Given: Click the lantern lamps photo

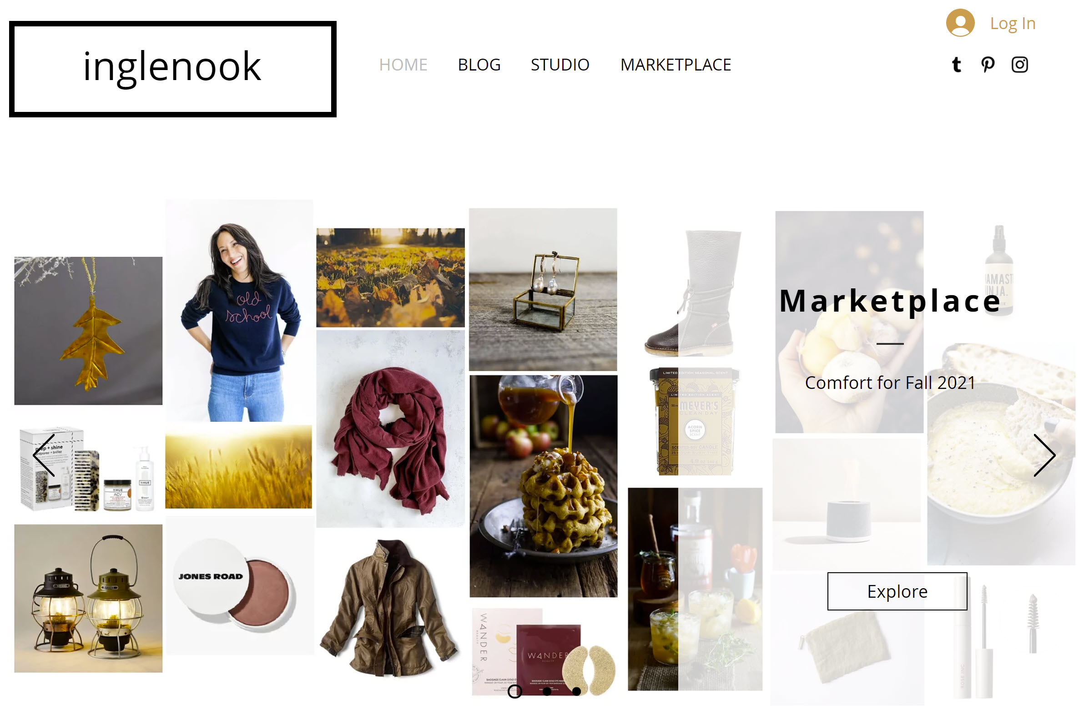Looking at the screenshot, I should 88,598.
